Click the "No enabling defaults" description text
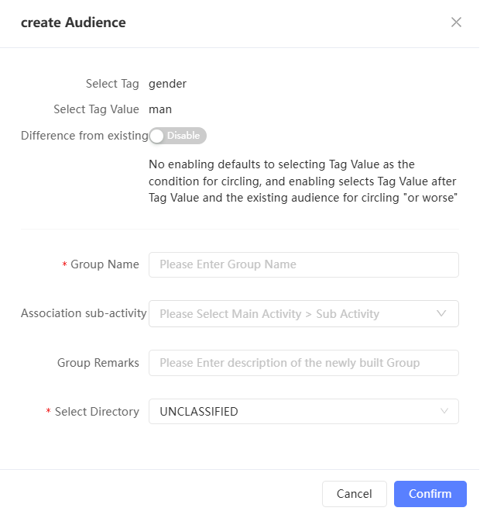This screenshot has width=480, height=518. coord(302,181)
